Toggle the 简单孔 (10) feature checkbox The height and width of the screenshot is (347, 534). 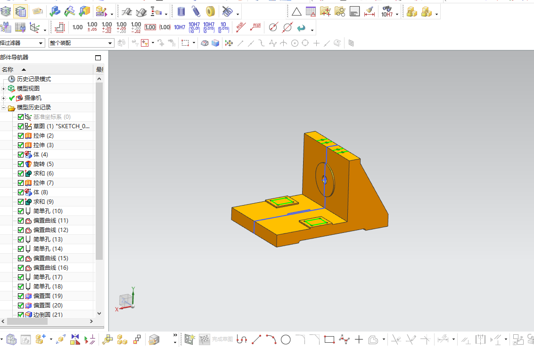click(21, 211)
